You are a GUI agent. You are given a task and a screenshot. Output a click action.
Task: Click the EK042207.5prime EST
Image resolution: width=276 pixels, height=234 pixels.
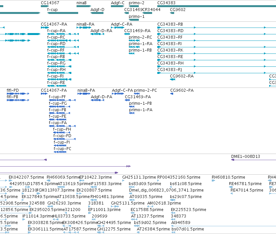[x=11, y=180]
